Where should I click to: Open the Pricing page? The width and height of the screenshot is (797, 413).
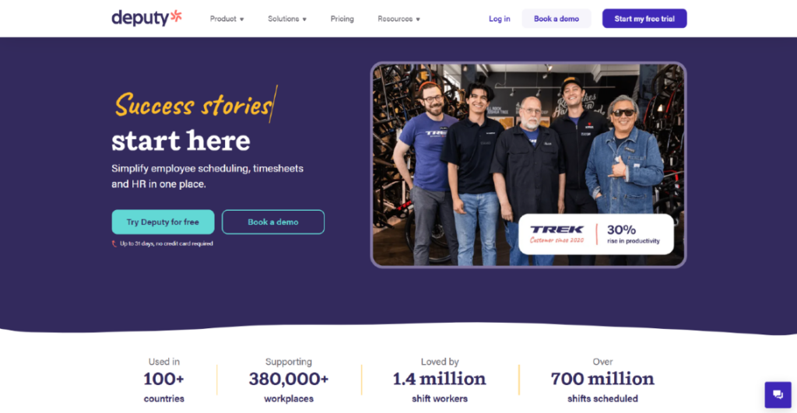[x=342, y=19]
